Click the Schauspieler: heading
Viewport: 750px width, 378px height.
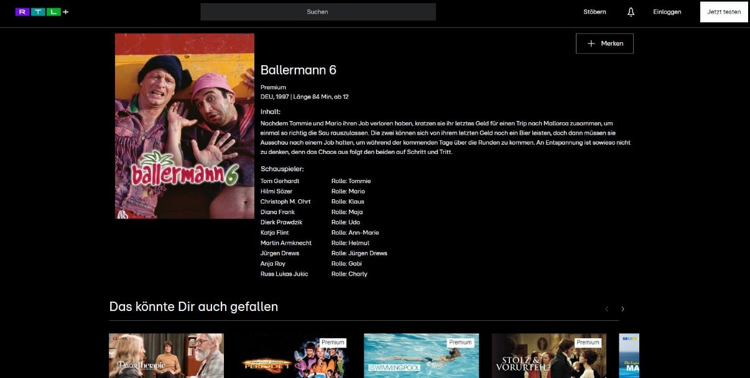(282, 169)
